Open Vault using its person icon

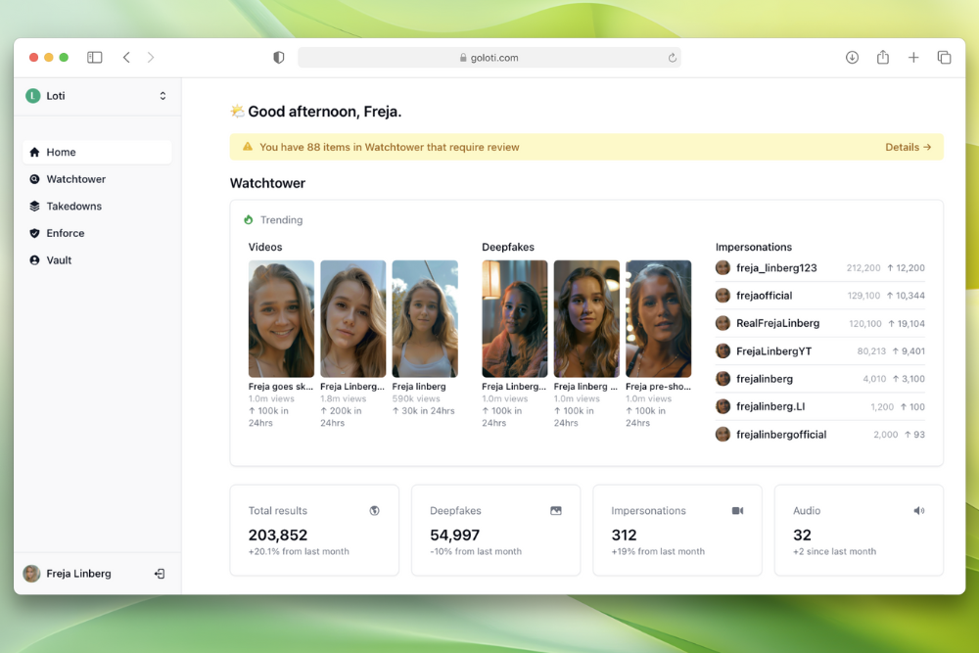click(x=35, y=259)
